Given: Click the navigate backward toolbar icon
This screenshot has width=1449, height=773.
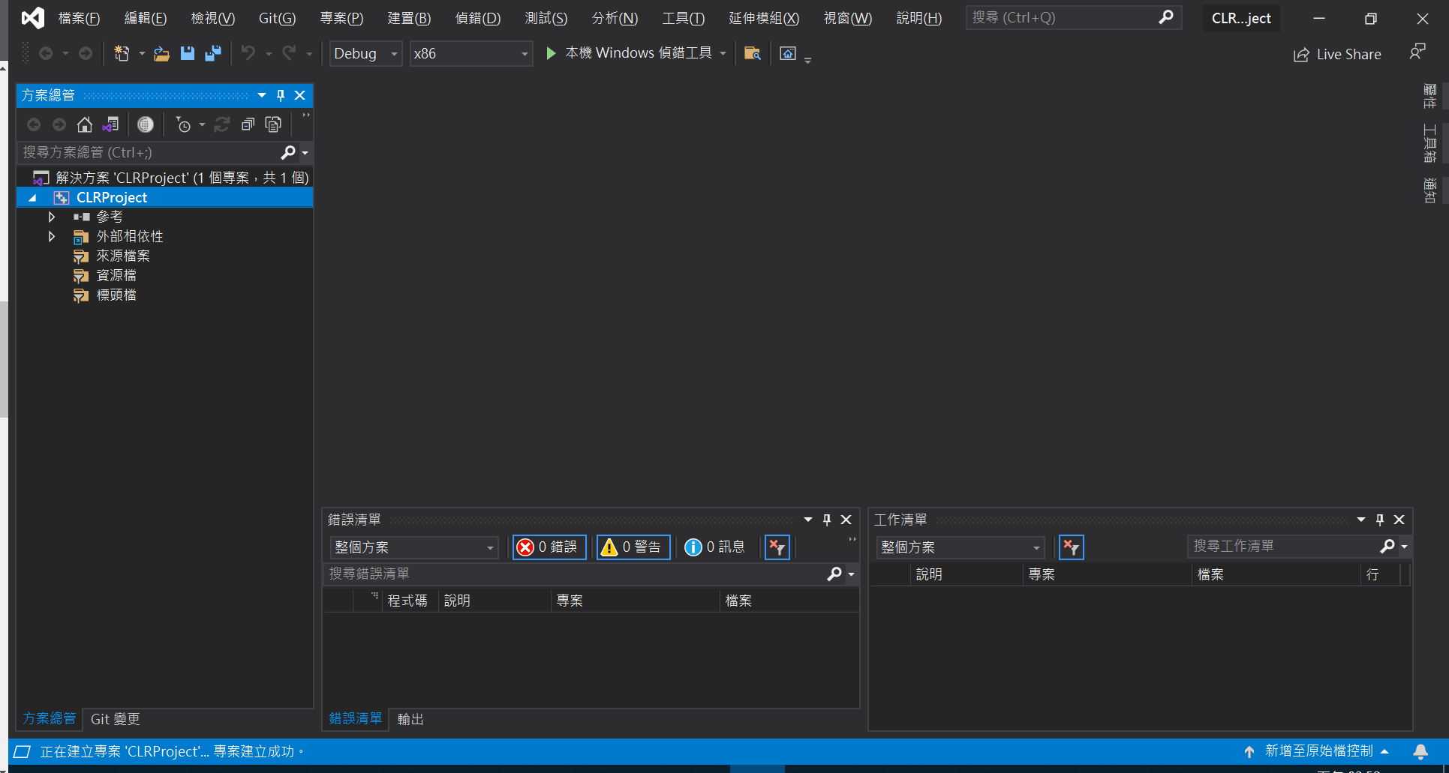Looking at the screenshot, I should (46, 53).
